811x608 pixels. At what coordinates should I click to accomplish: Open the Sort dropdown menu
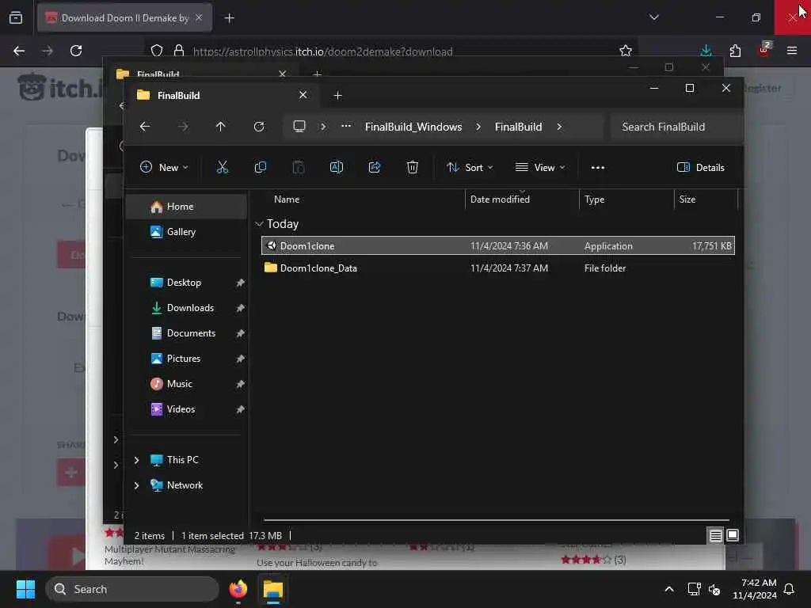coord(470,168)
